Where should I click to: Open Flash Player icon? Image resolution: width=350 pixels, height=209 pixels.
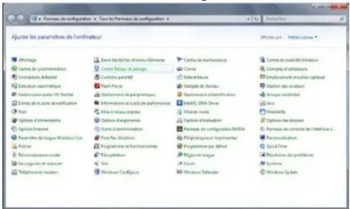(x=97, y=86)
